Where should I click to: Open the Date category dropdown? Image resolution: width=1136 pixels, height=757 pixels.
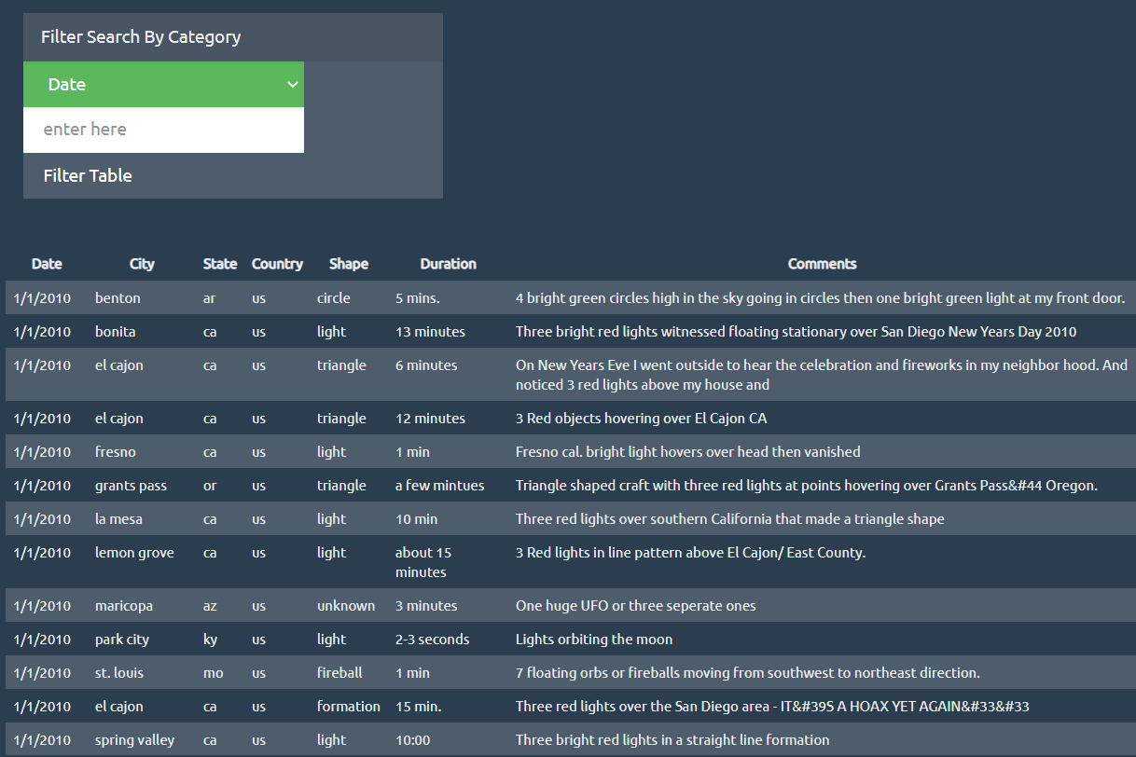(163, 85)
